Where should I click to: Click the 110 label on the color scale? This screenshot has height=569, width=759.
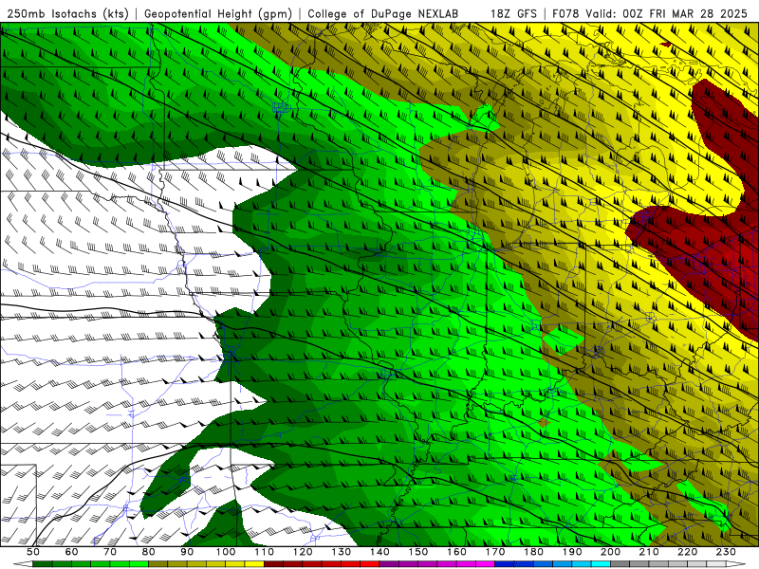tap(265, 552)
